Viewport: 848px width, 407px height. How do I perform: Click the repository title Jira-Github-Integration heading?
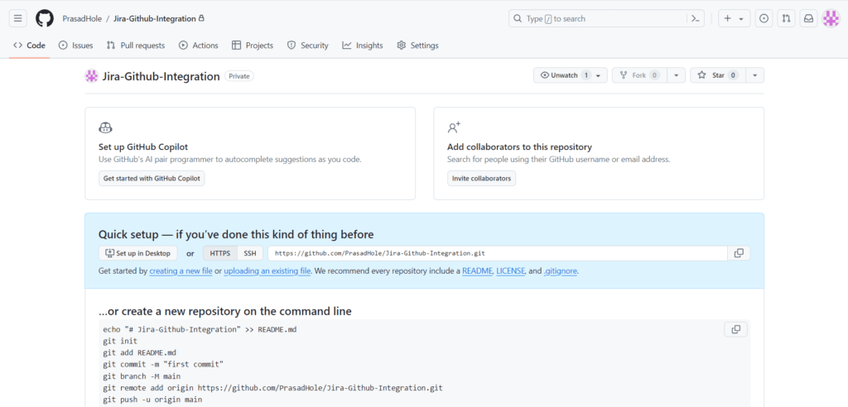click(161, 76)
